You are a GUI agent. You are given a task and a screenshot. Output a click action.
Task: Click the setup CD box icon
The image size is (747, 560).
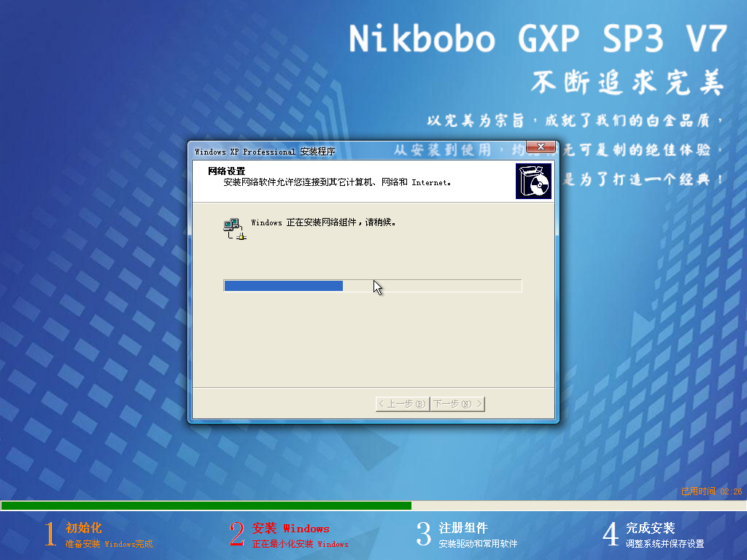pyautogui.click(x=533, y=181)
